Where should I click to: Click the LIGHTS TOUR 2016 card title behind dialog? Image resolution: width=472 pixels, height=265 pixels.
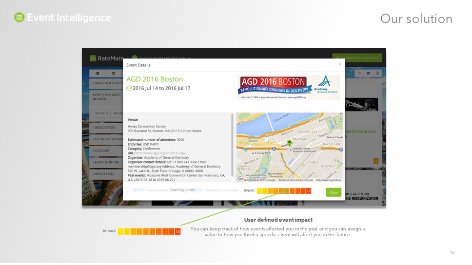click(x=360, y=132)
